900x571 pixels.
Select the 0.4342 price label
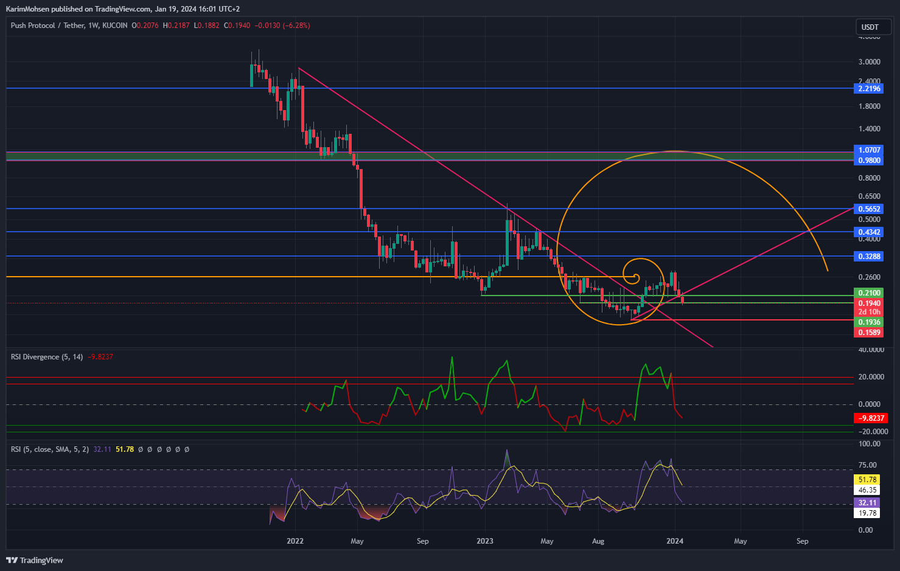point(869,232)
